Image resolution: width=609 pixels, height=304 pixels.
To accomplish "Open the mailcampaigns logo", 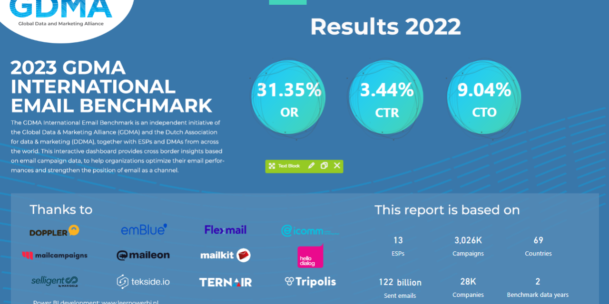I will (x=55, y=256).
